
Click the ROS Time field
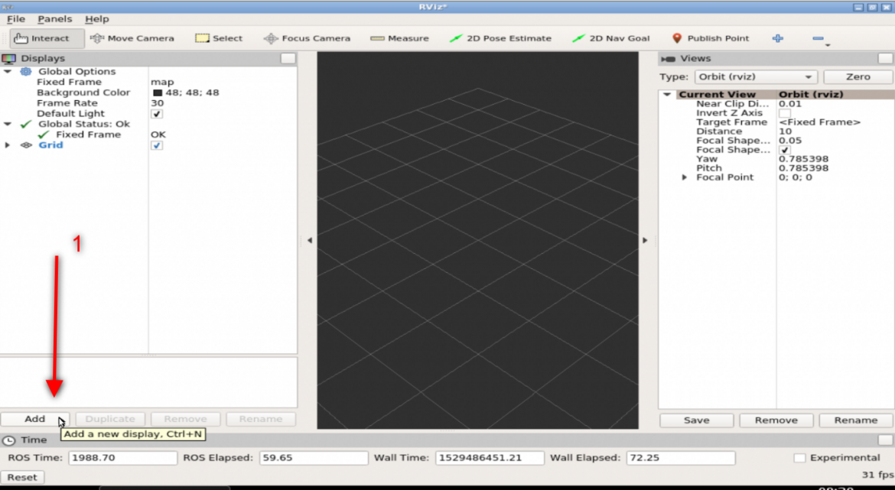[122, 457]
